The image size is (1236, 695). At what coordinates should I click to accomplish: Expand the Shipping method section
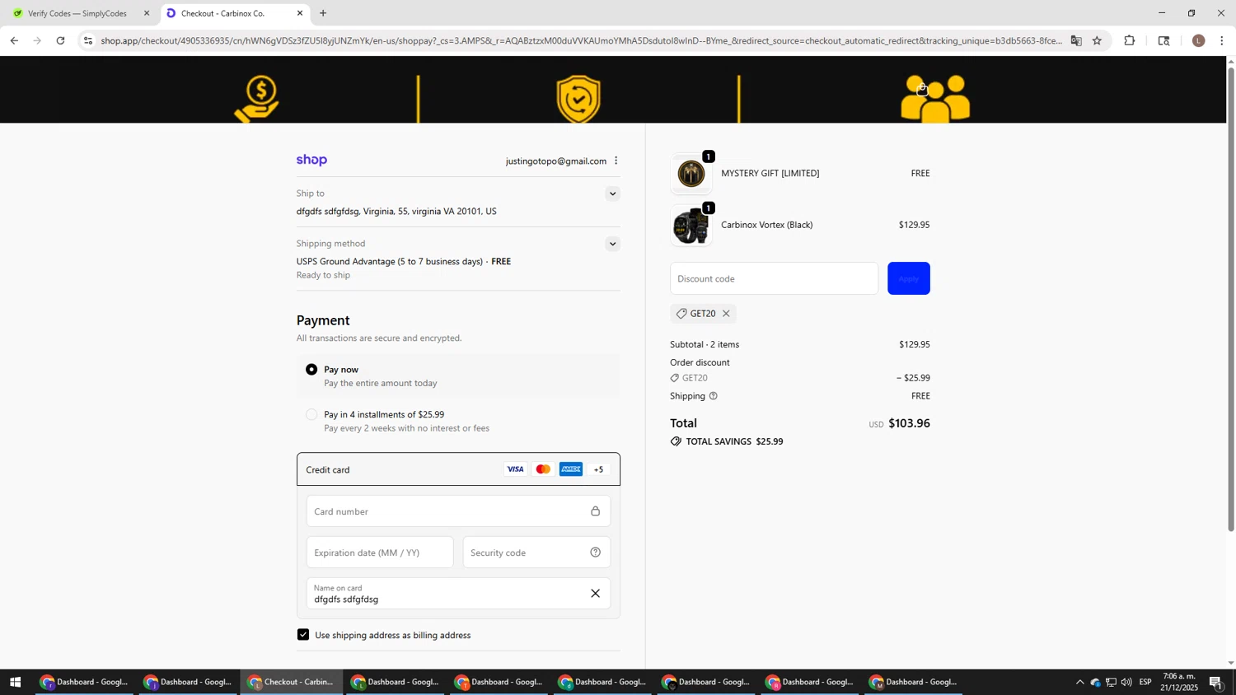[612, 244]
